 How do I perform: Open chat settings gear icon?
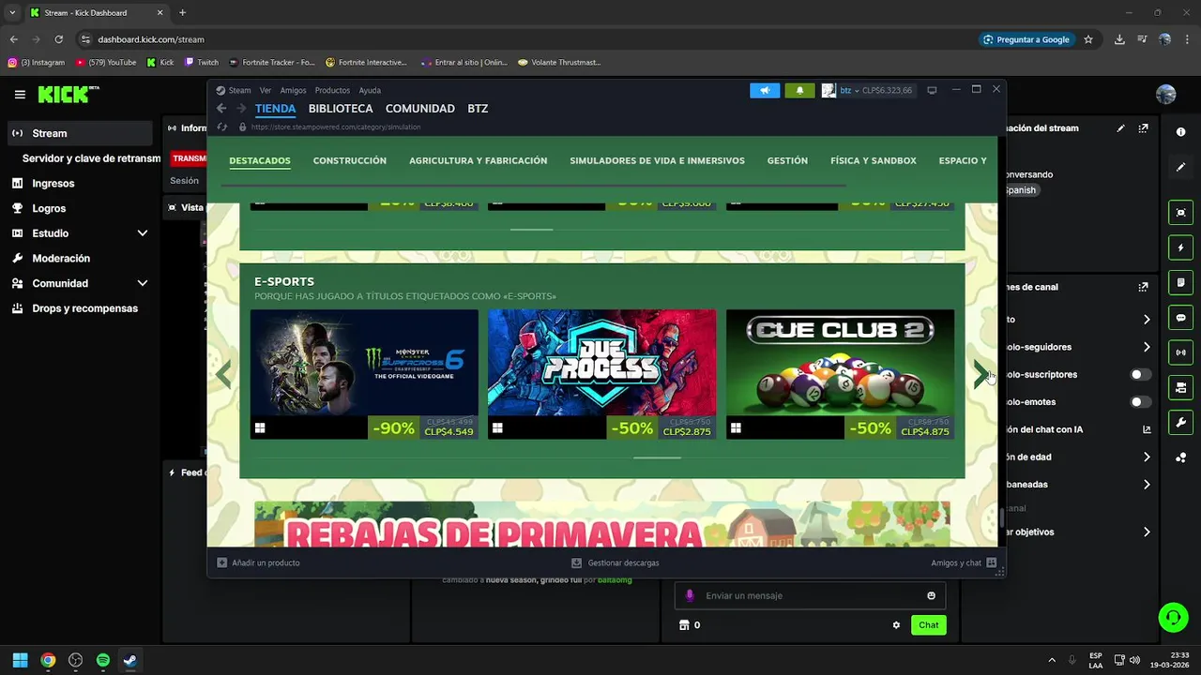point(896,625)
